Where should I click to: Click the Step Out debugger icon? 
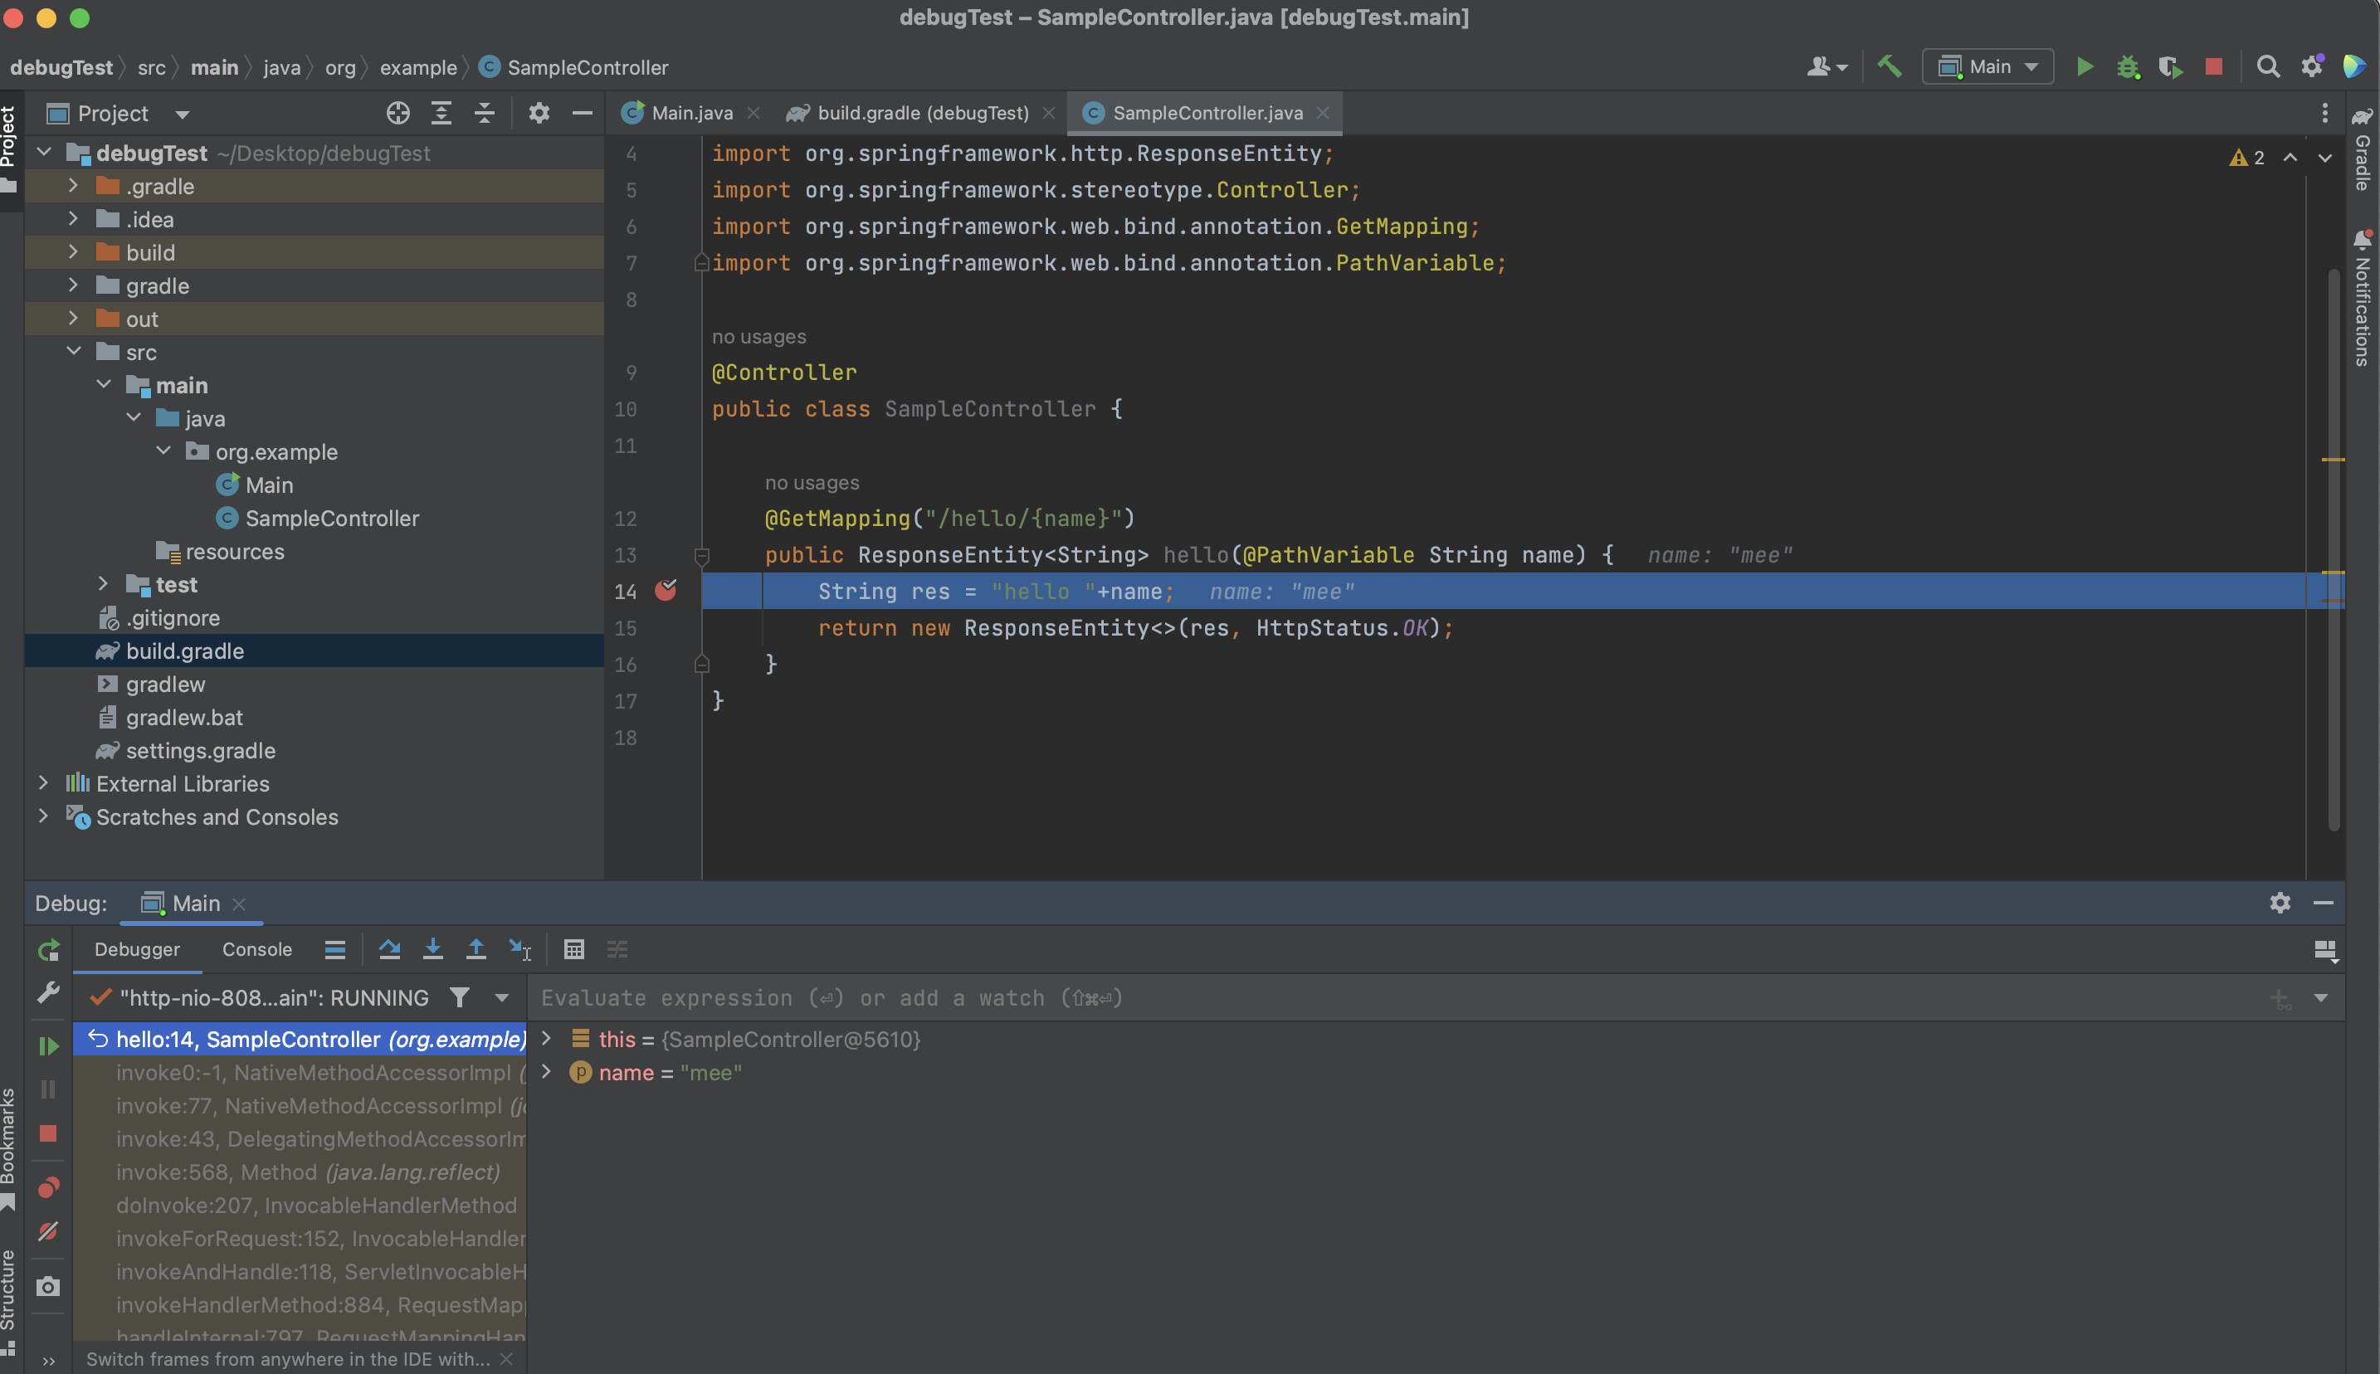coord(476,949)
